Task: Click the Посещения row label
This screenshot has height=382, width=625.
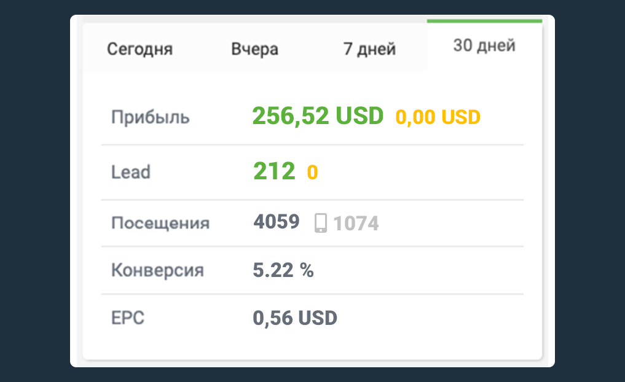Action: click(160, 223)
